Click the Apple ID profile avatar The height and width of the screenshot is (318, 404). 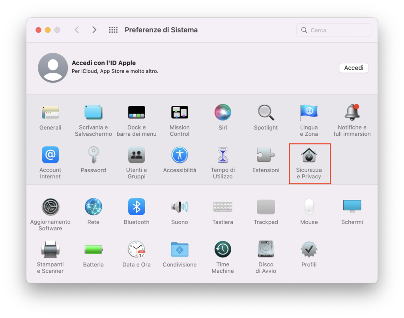point(53,68)
